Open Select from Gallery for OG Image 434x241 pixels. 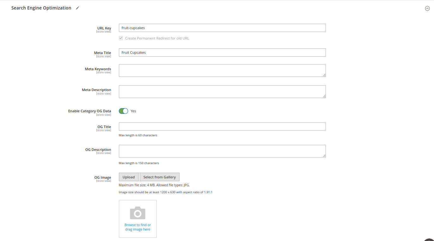click(159, 177)
